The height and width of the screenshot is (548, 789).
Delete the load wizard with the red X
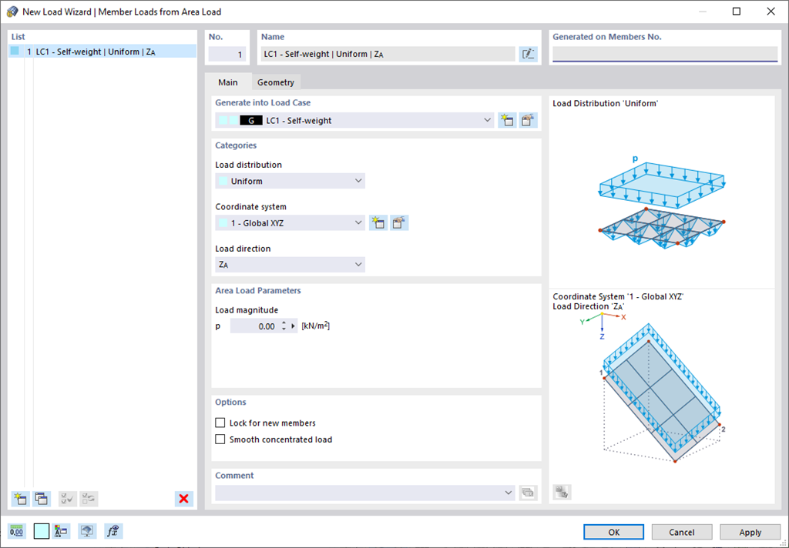tap(183, 499)
